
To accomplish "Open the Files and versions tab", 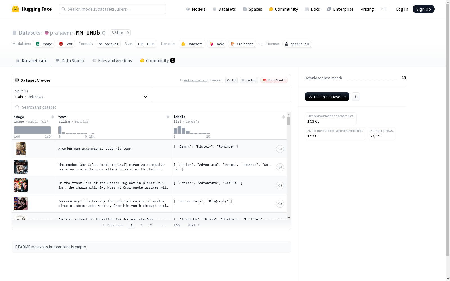I will pyautogui.click(x=112, y=61).
